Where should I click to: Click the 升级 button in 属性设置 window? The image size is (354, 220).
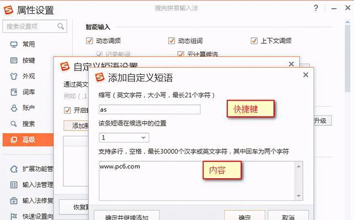point(323,120)
